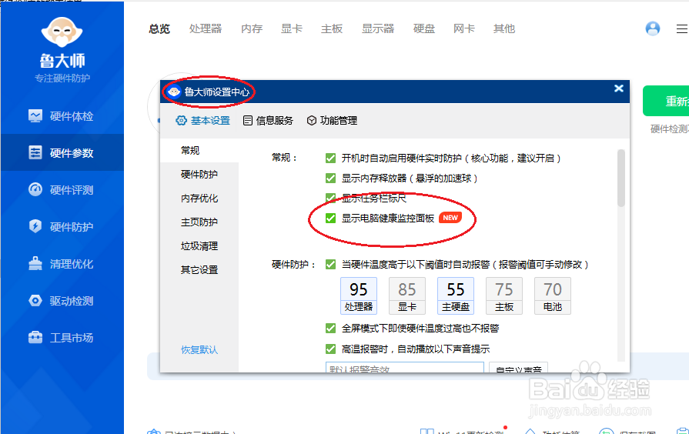The image size is (689, 434).
Task: Switch to 信息服务 tab
Action: coord(268,120)
